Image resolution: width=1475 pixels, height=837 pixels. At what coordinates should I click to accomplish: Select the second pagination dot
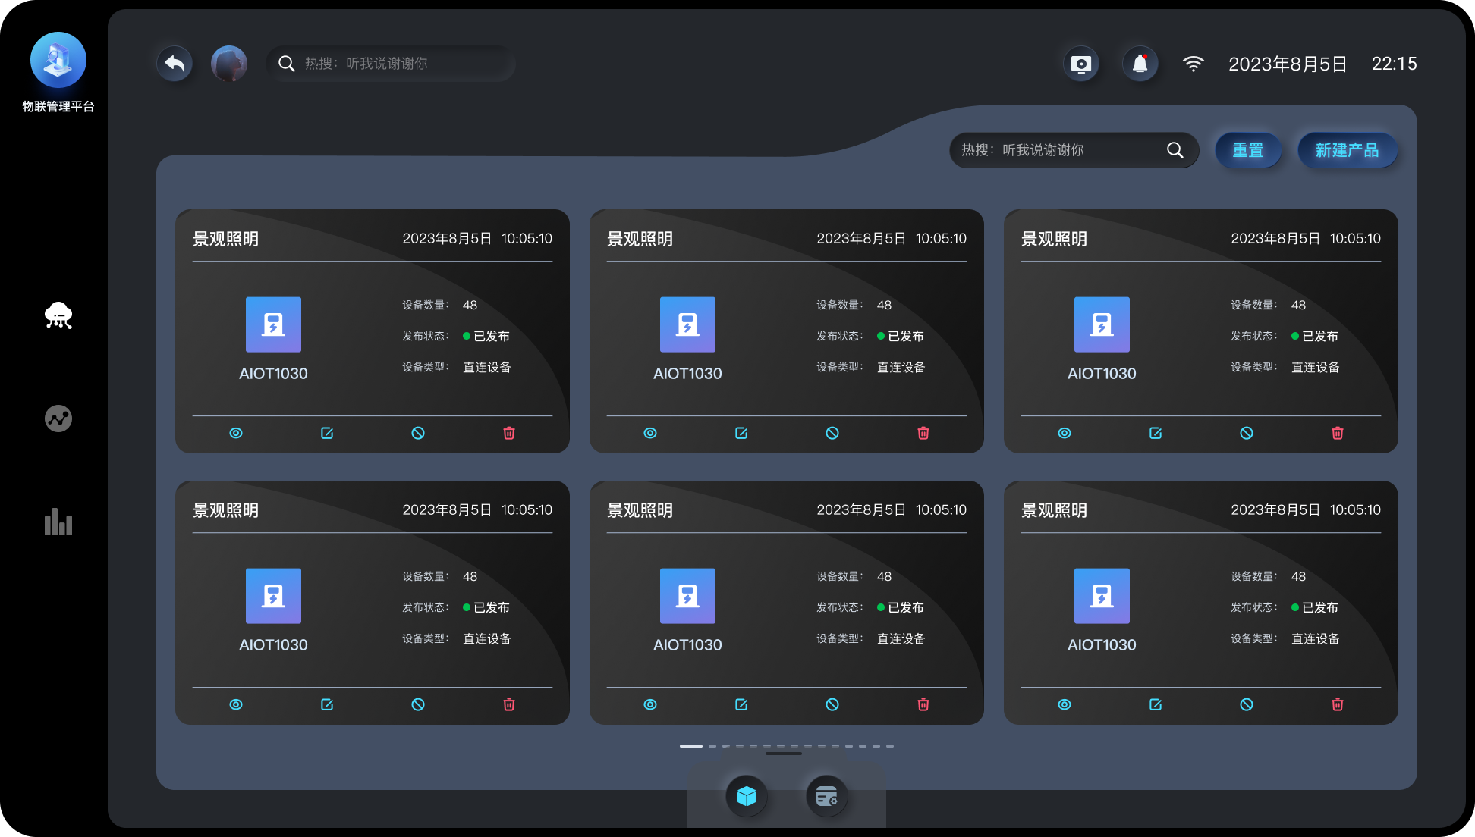pos(713,746)
